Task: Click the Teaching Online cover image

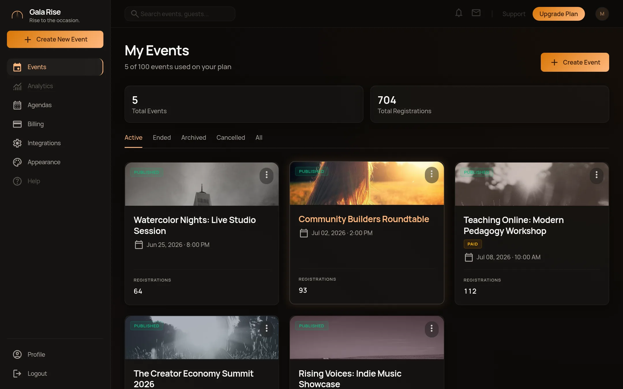Action: (532, 184)
